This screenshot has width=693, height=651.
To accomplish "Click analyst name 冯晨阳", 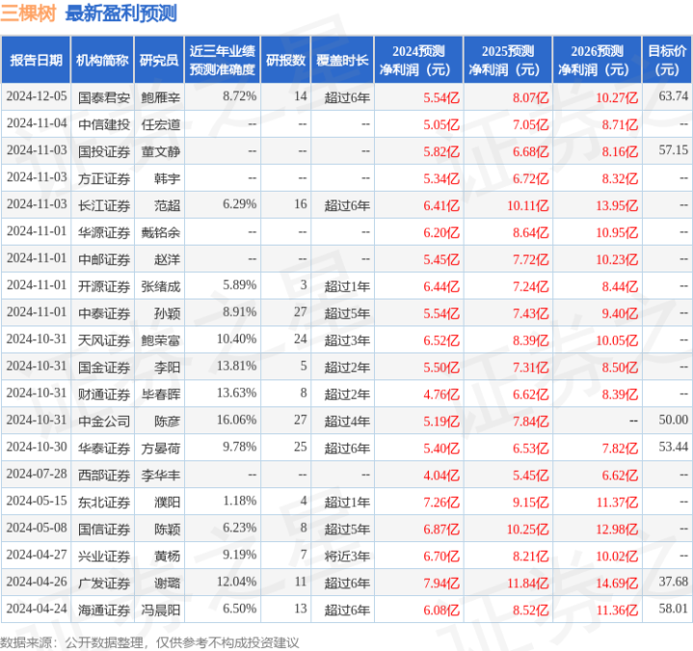I will pyautogui.click(x=161, y=610).
